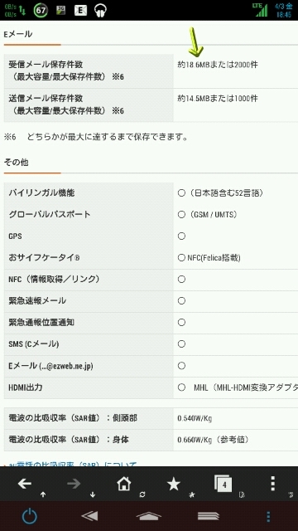Tap the system recent apps menu button

pos(209,516)
